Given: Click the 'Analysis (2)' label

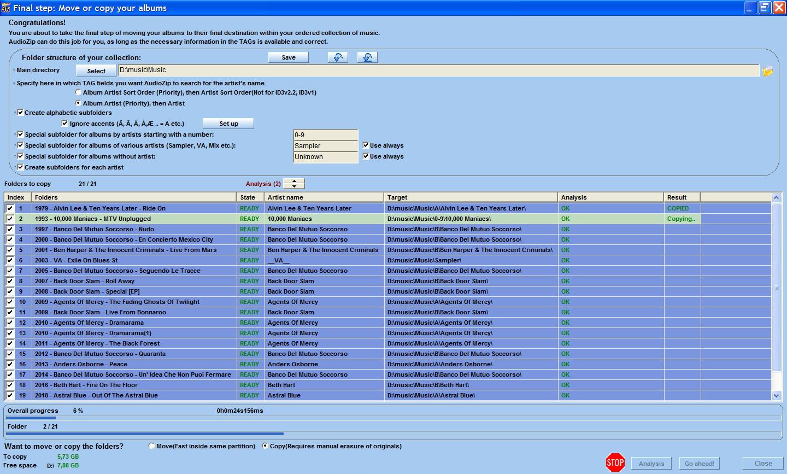Looking at the screenshot, I should click(x=263, y=184).
